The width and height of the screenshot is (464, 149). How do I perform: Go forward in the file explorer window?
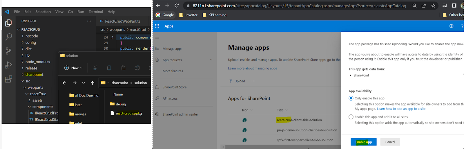pyautogui.click(x=75, y=83)
